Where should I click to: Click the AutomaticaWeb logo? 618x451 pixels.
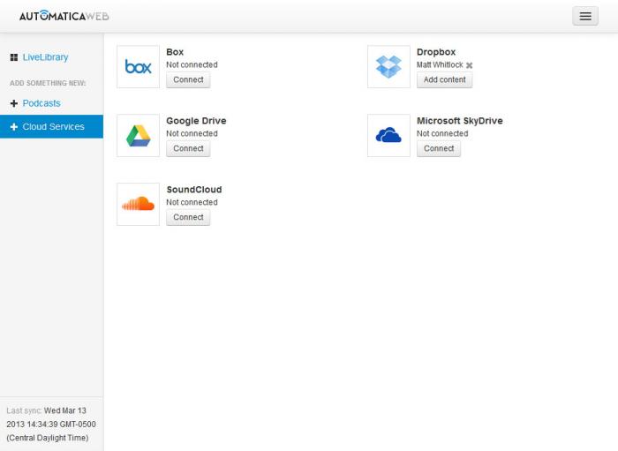64,16
